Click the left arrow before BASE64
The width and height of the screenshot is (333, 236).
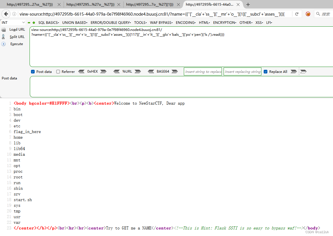click(151, 71)
